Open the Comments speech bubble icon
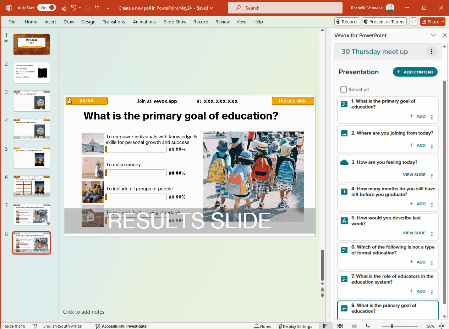Viewport: 449px width, 329px height. coord(413,22)
